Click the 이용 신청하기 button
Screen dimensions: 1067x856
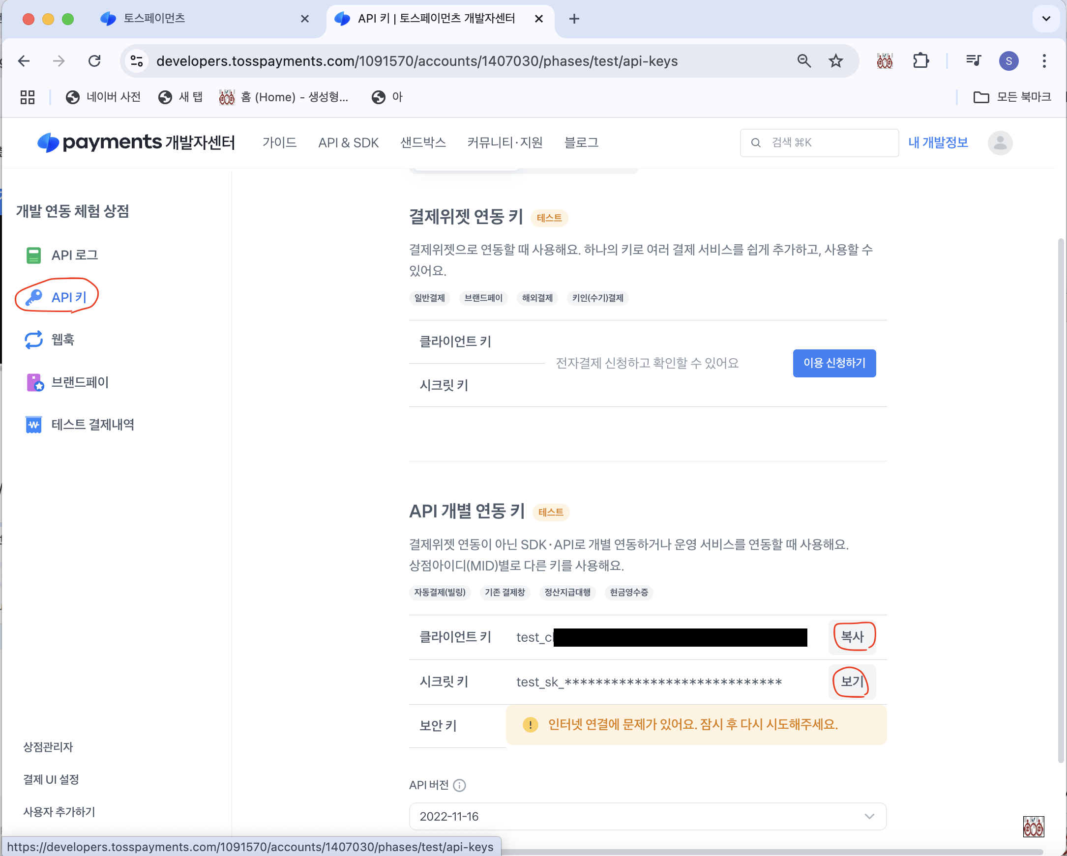(834, 363)
